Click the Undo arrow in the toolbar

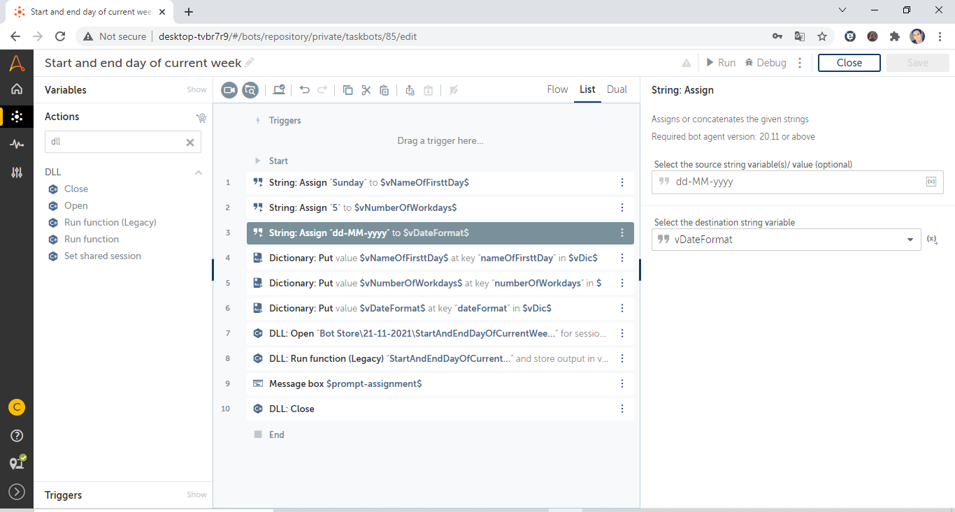[x=305, y=90]
